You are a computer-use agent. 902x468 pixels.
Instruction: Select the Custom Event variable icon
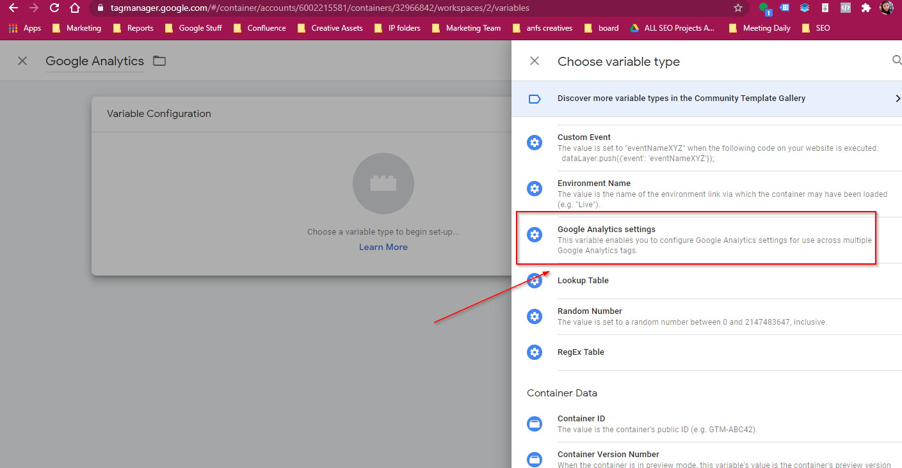pos(535,142)
